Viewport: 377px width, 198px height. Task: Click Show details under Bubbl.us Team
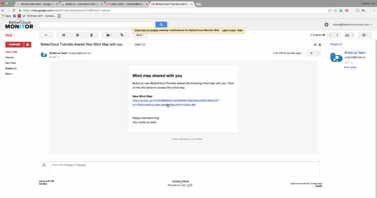[x=350, y=67]
